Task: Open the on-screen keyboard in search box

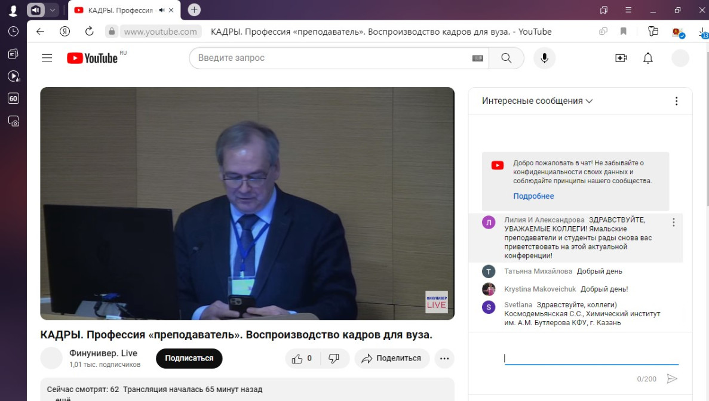Action: click(x=477, y=58)
